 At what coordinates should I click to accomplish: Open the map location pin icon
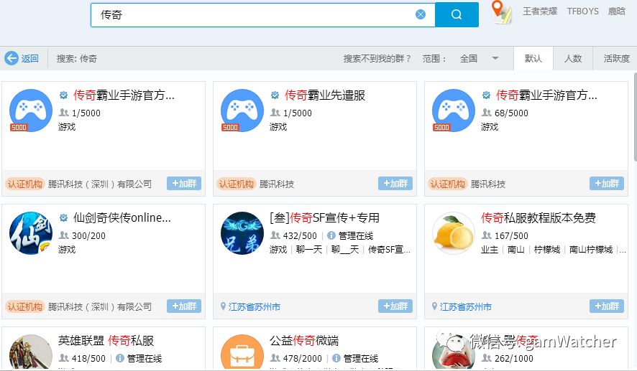click(x=501, y=12)
